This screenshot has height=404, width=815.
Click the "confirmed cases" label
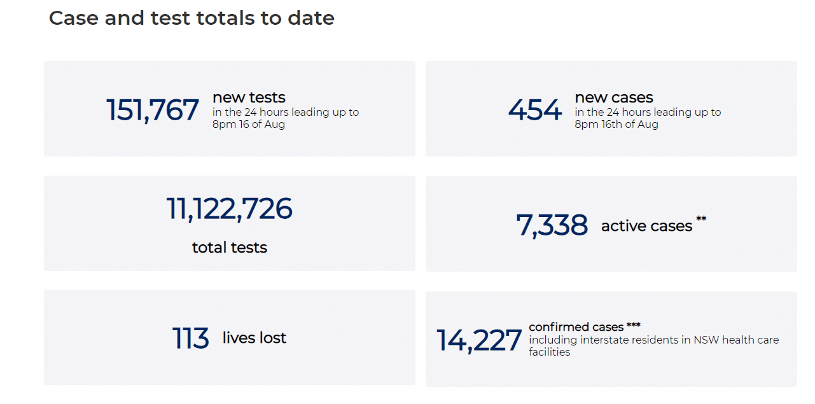pyautogui.click(x=576, y=327)
